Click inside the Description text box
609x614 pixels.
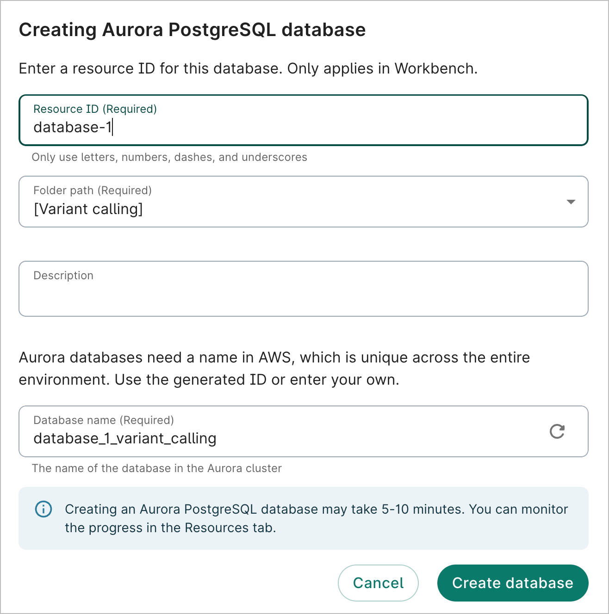pos(303,289)
